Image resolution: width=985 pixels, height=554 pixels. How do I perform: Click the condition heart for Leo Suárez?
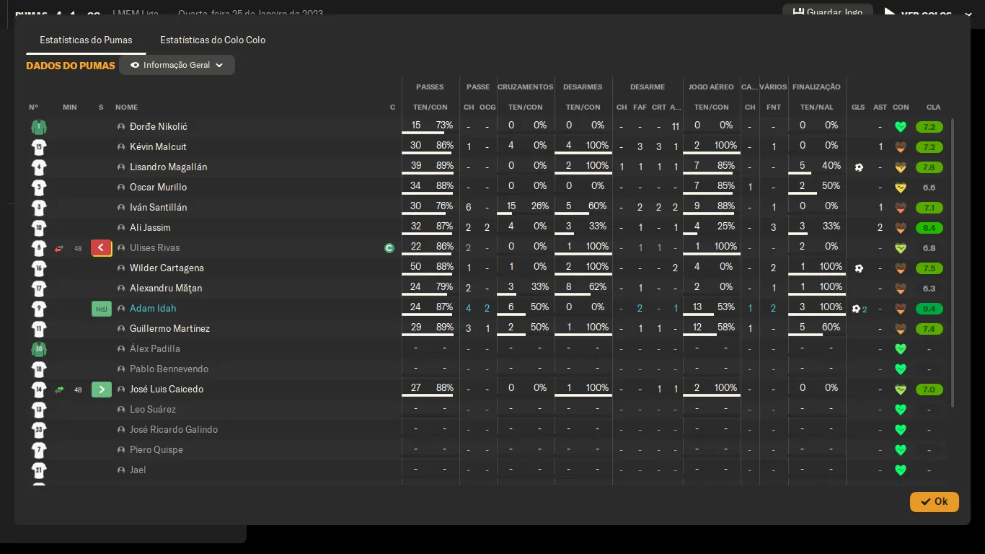pyautogui.click(x=900, y=410)
